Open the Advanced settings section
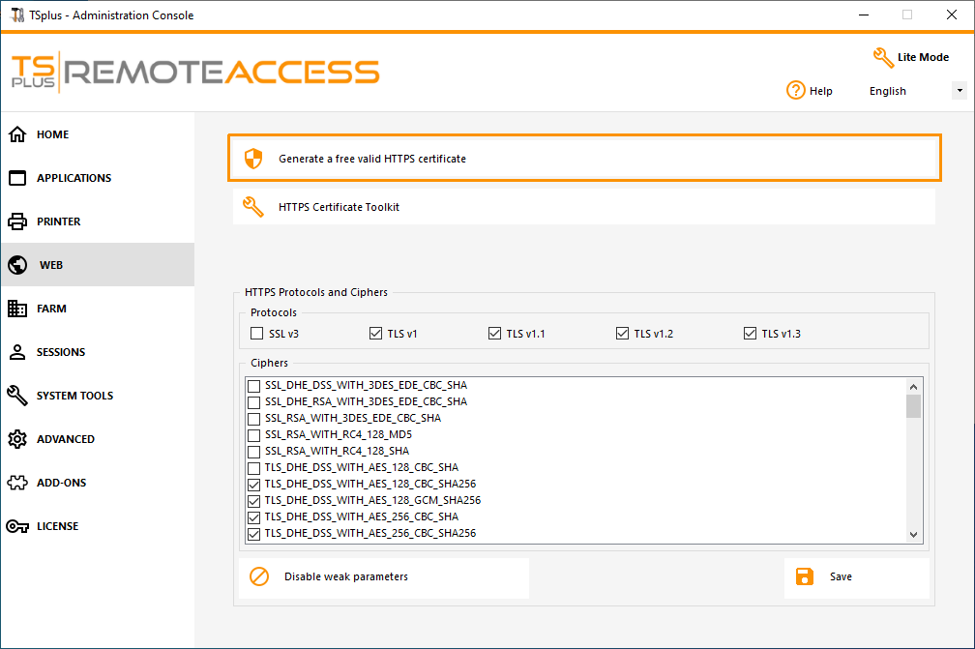This screenshot has height=649, width=975. (63, 439)
